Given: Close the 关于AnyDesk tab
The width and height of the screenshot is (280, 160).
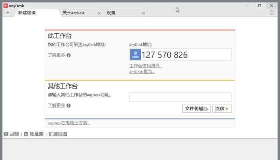Looking at the screenshot, I should [99, 13].
